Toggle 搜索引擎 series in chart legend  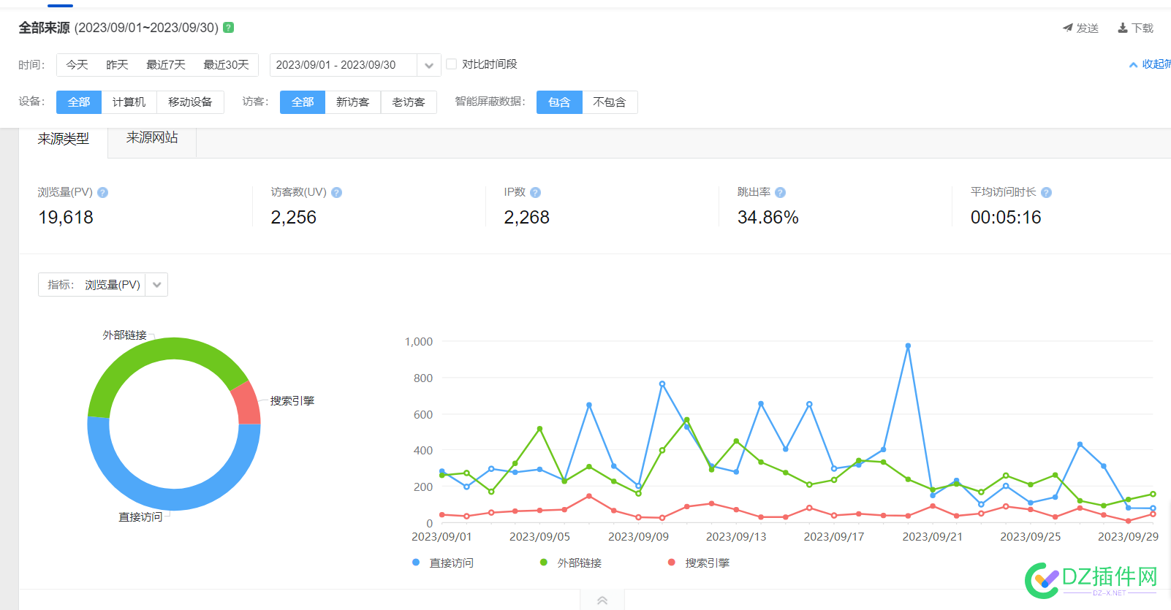coord(699,563)
